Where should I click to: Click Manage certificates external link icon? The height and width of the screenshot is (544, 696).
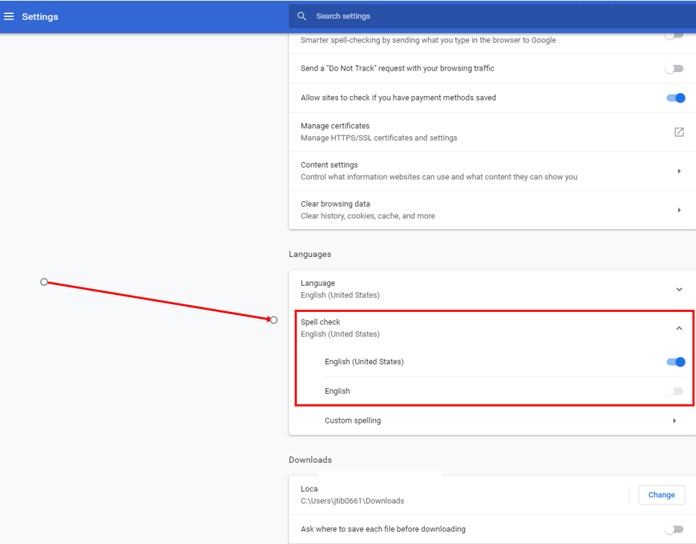(x=678, y=132)
